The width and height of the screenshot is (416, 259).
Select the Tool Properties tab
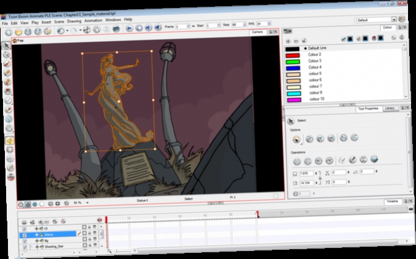click(368, 109)
